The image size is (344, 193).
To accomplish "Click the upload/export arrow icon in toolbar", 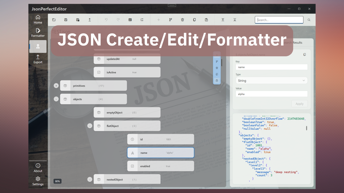I will tap(90, 20).
